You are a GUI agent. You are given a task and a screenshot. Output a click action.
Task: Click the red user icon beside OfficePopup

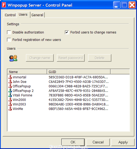point(10,86)
